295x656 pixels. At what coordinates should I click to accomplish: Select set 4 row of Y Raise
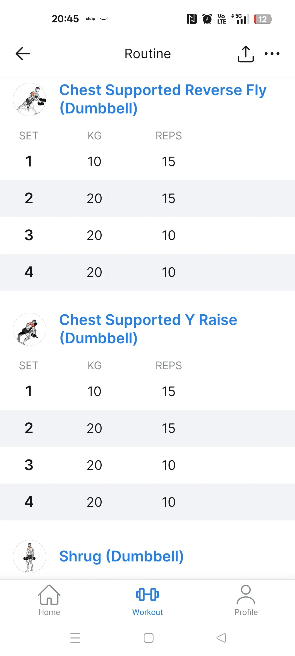click(x=147, y=502)
